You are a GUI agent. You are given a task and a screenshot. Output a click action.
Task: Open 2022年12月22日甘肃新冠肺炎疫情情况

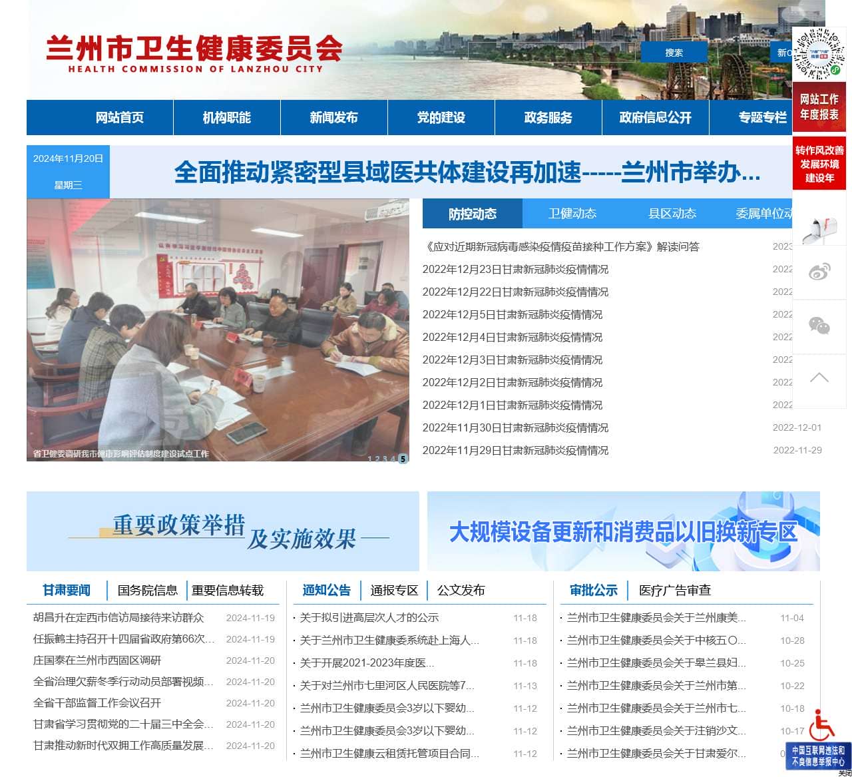click(515, 292)
